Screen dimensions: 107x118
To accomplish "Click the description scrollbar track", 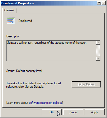I will [x=98, y=51].
